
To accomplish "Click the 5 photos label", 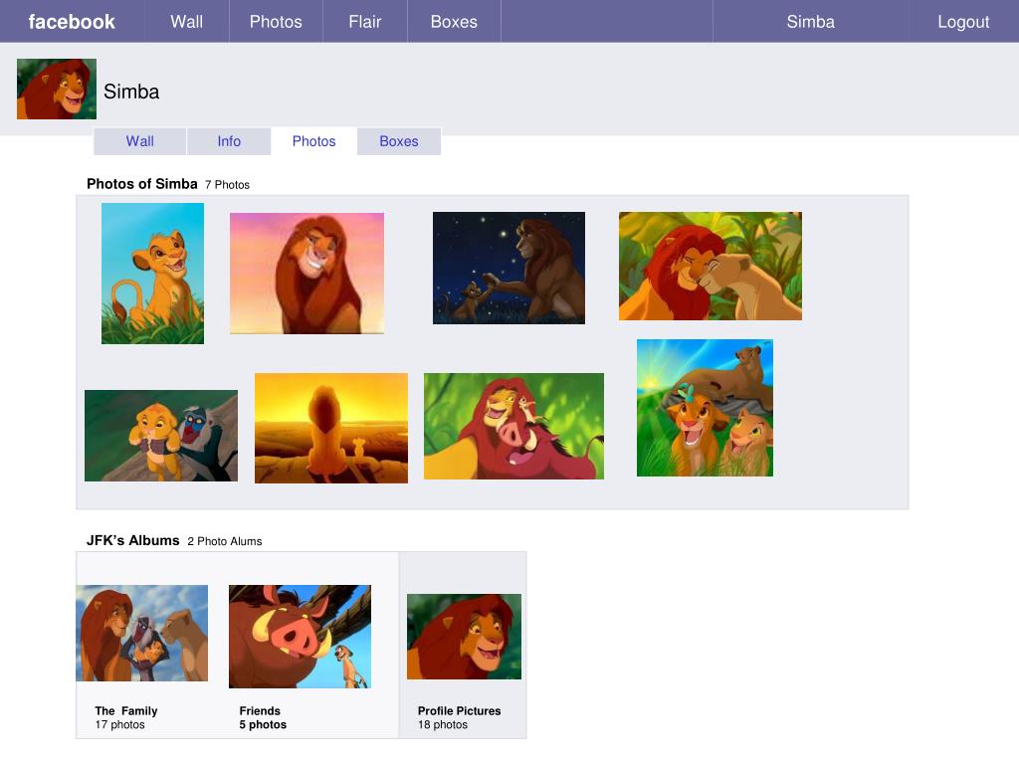I will 263,725.
